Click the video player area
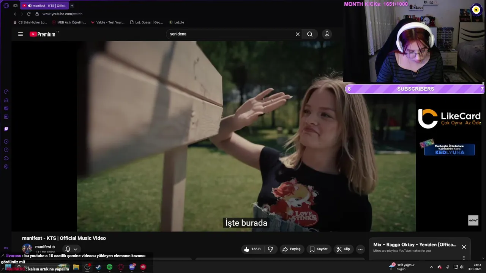The width and height of the screenshot is (486, 273). pos(246,136)
